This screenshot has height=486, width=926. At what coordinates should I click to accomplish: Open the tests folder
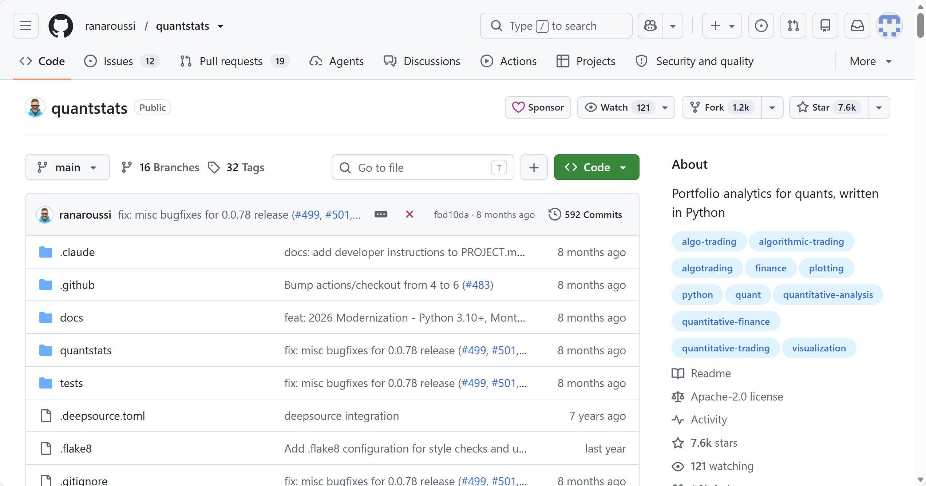71,383
